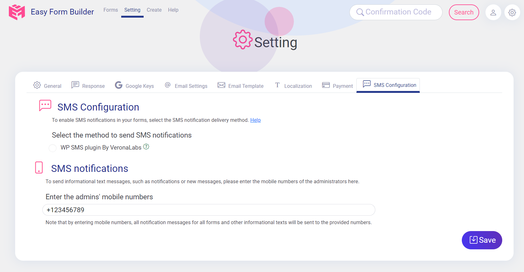Select WP SMS plugin radio button
The image size is (524, 272).
tap(53, 148)
